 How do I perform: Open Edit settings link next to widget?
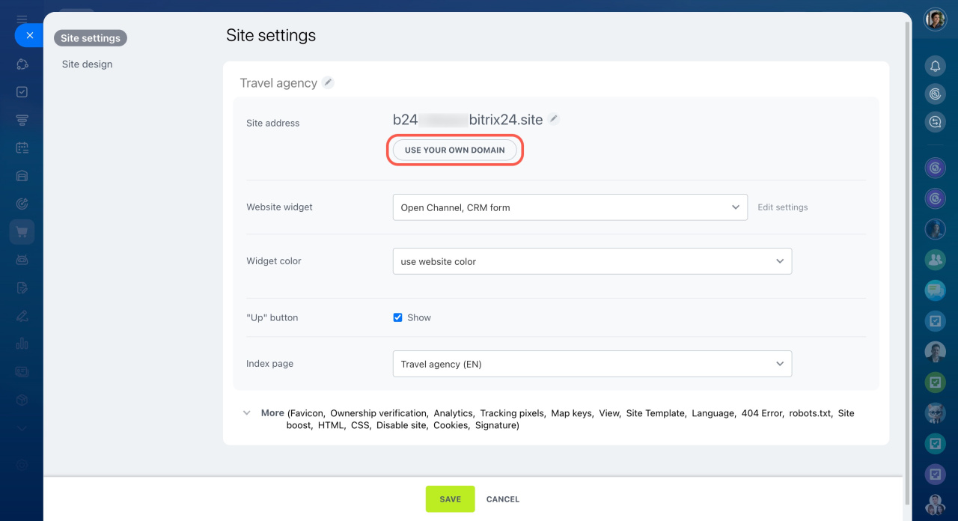(x=783, y=207)
